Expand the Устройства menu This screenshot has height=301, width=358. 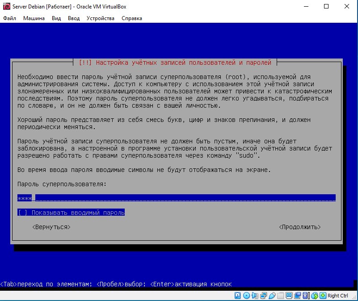pyautogui.click(x=101, y=18)
